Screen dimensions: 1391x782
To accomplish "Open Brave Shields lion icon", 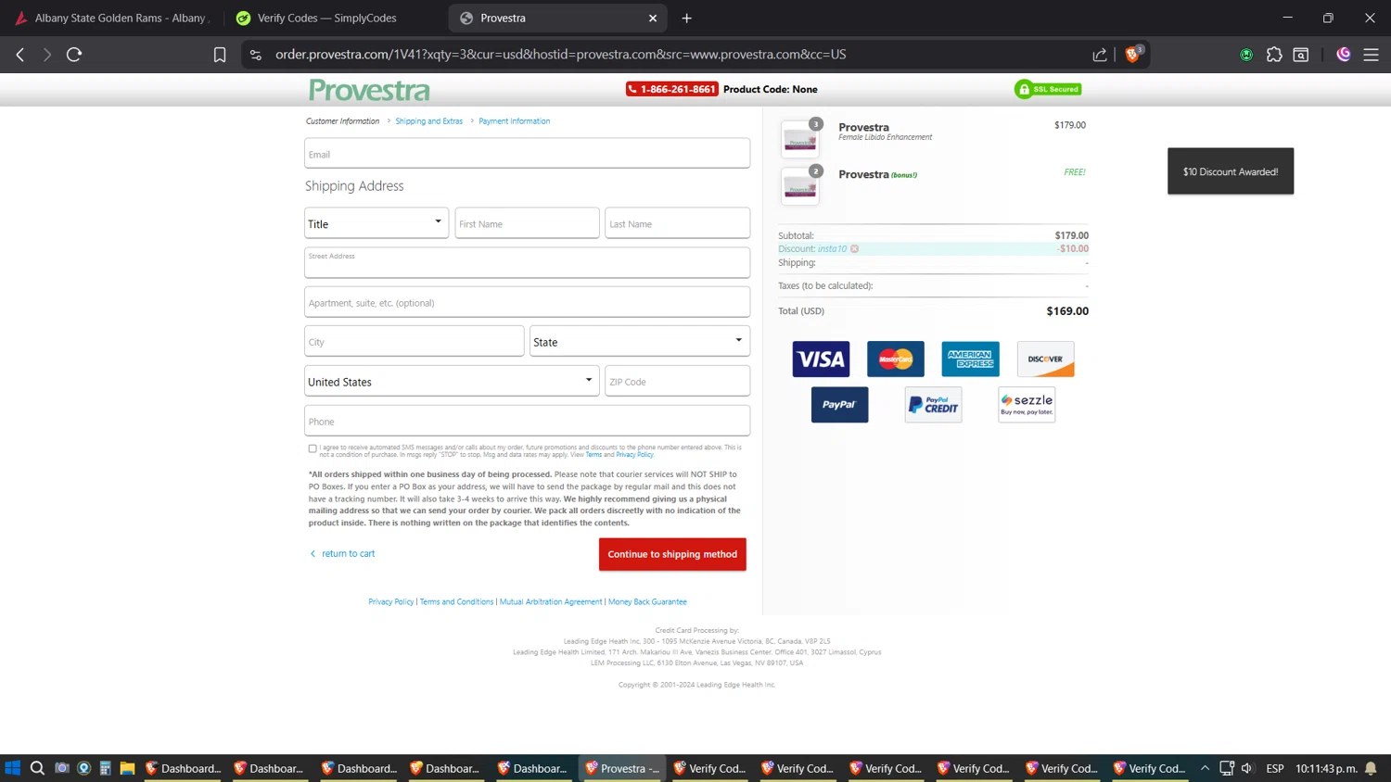I will tap(1132, 55).
